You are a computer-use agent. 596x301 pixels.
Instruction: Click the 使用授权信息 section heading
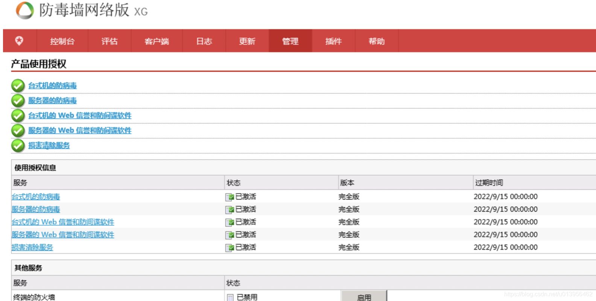[x=35, y=168]
